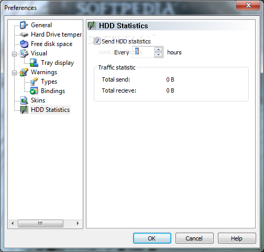Click the Total recieve value 0 B
Viewport: 264px width, 252px height.
pyautogui.click(x=170, y=90)
